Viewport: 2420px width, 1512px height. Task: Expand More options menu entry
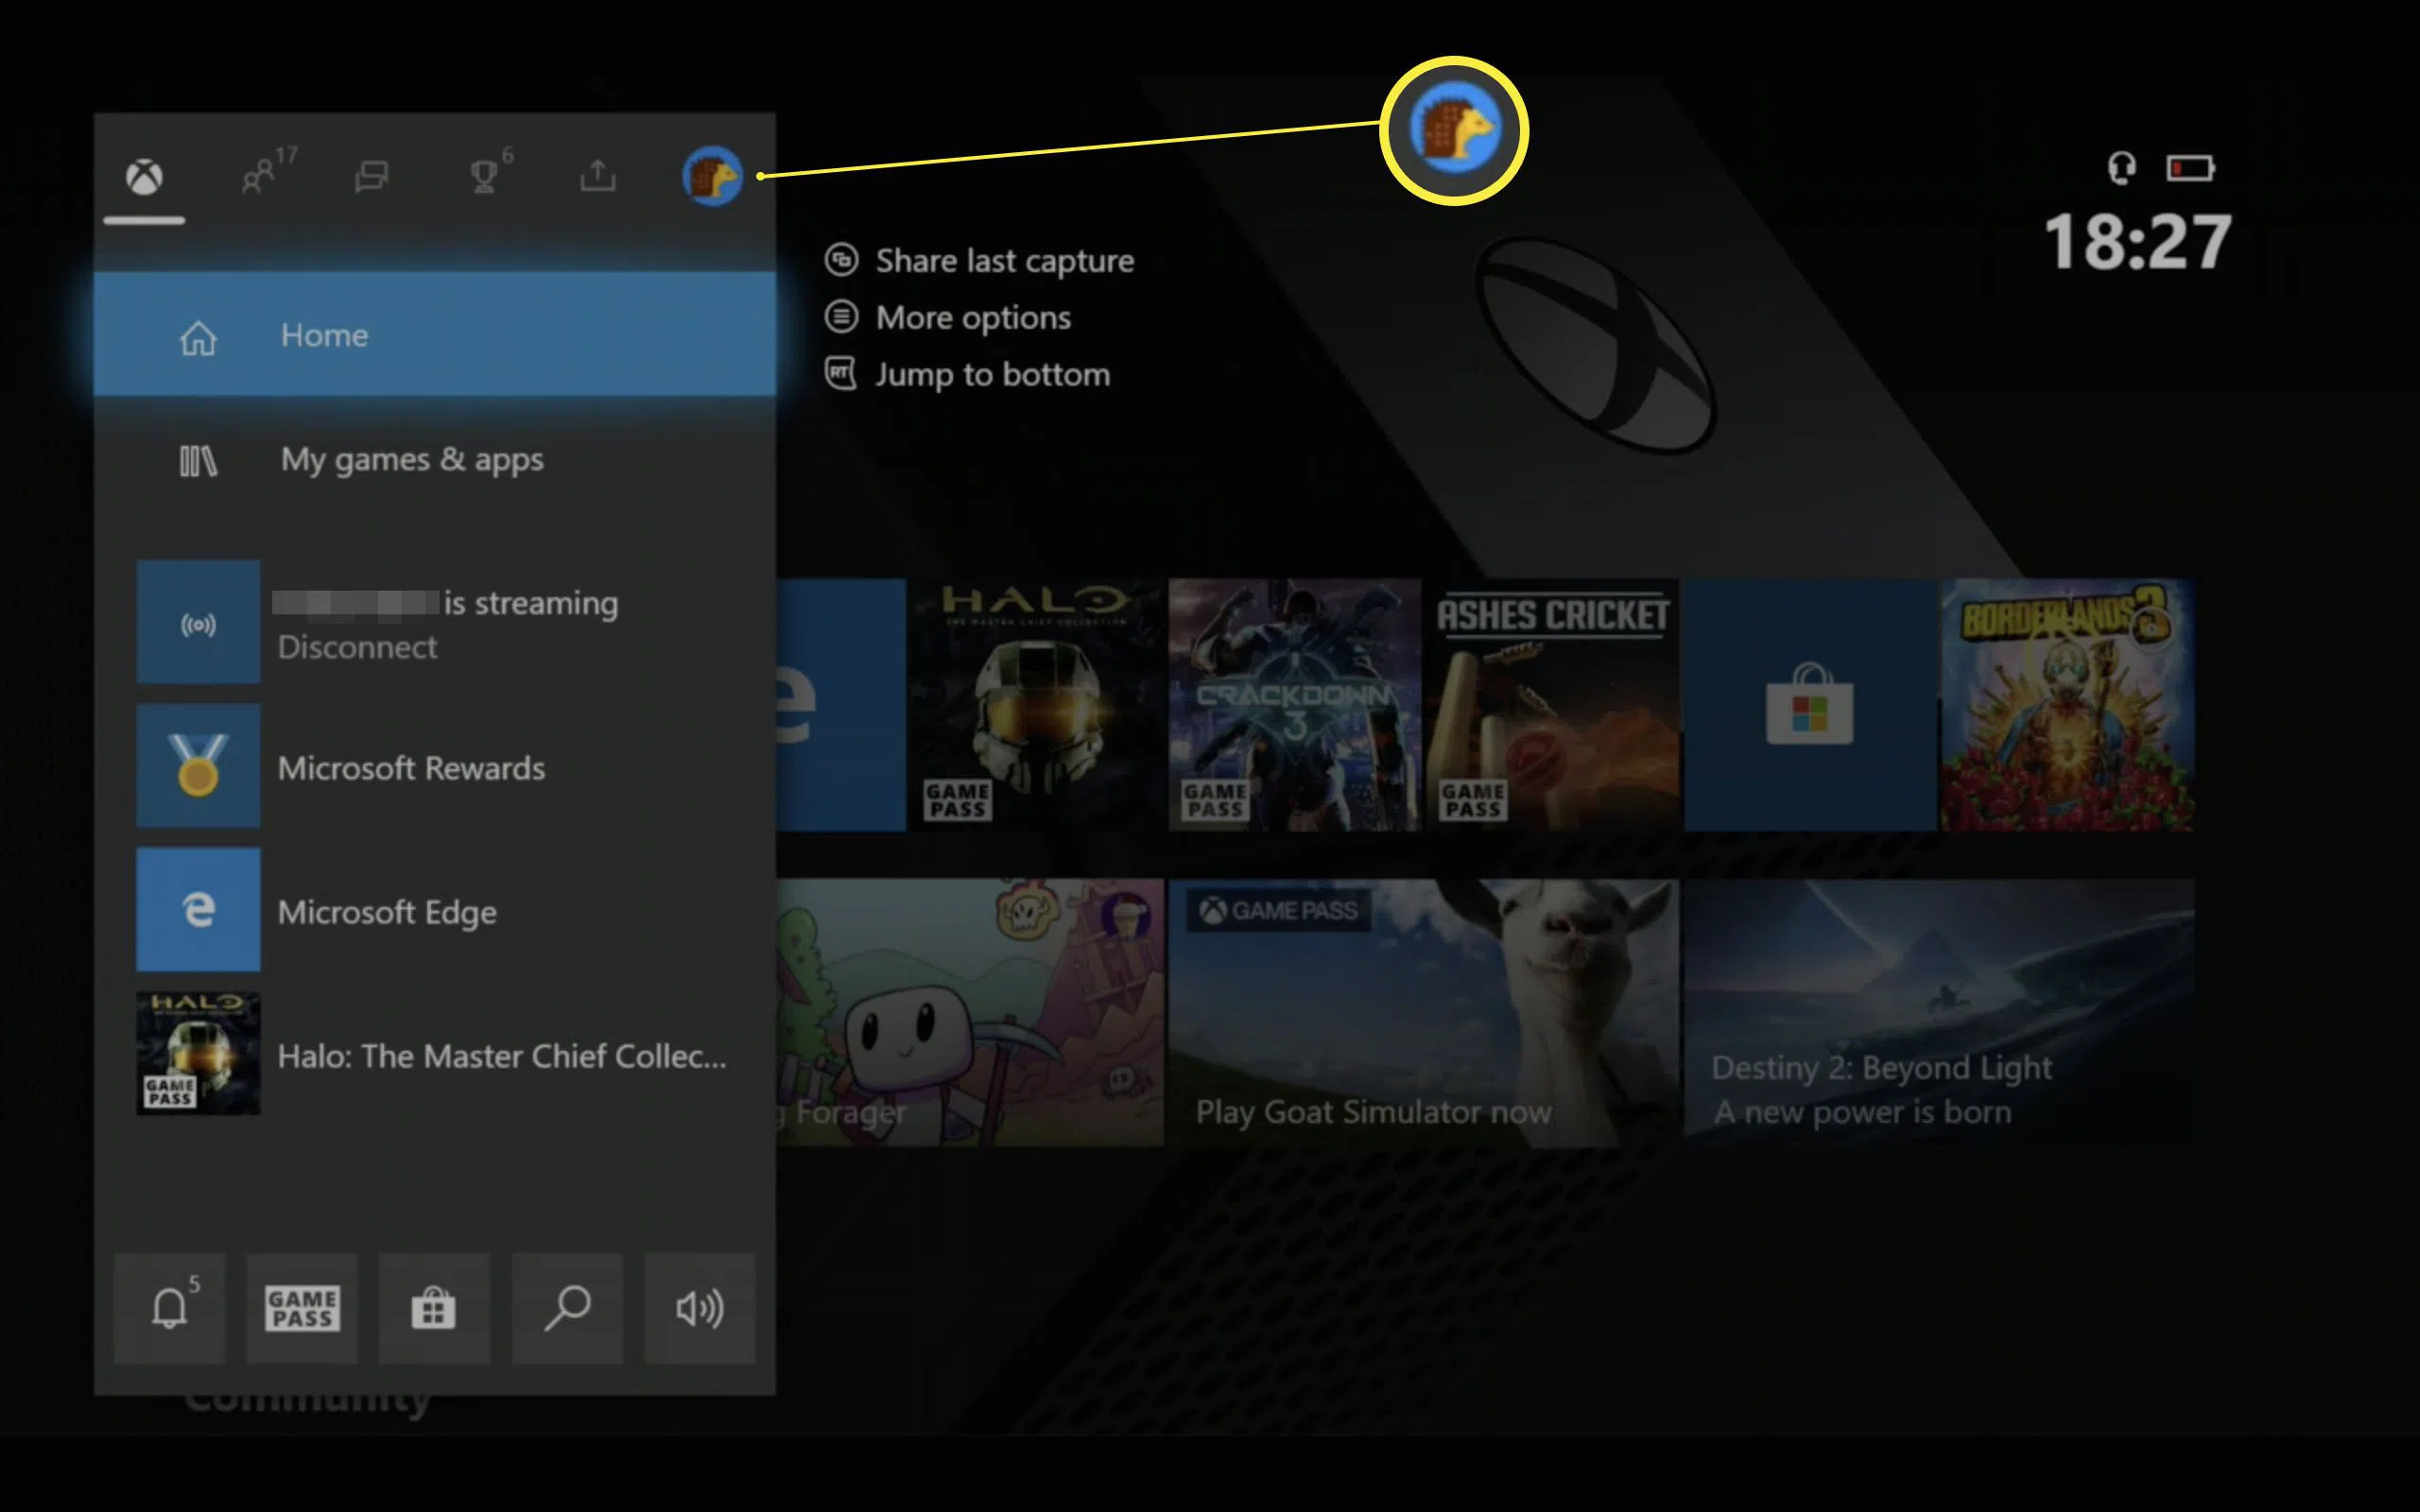point(969,316)
